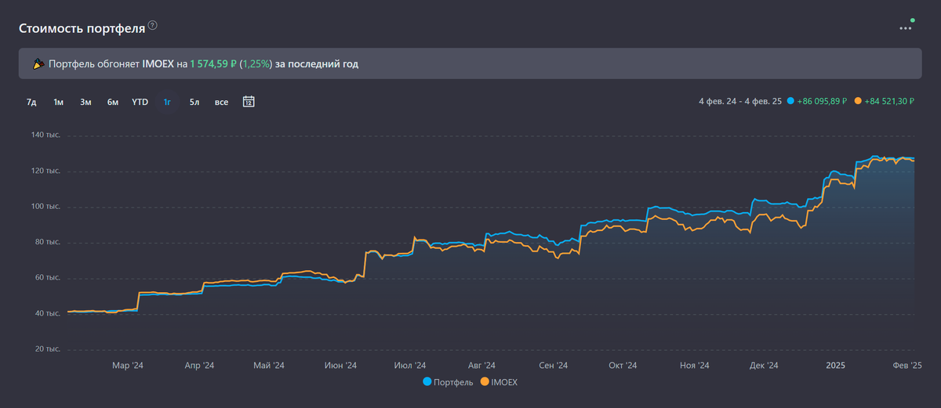Toggle IMOEX series in chart legend
941x408 pixels.
click(500, 382)
